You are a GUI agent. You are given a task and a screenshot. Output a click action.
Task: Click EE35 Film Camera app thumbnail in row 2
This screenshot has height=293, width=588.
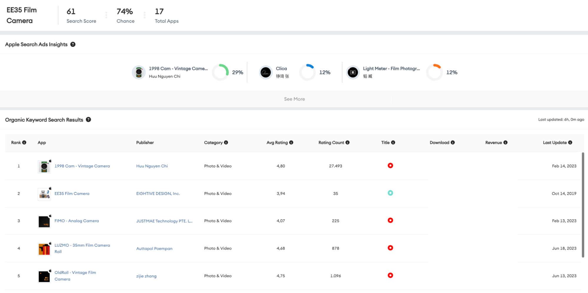click(x=44, y=194)
